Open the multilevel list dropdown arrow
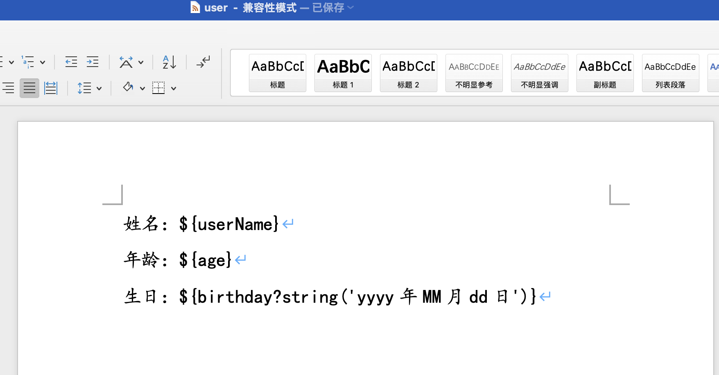 pos(43,62)
